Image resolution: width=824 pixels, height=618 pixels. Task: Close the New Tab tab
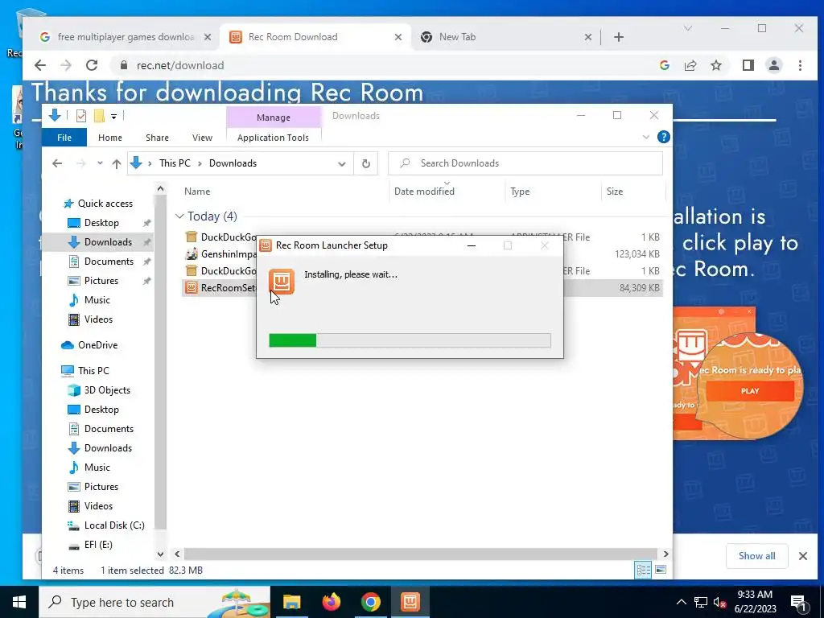pyautogui.click(x=587, y=37)
